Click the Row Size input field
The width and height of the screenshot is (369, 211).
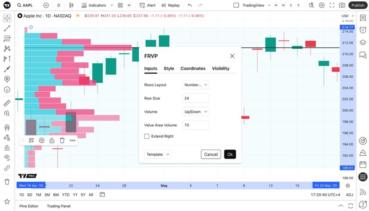tap(196, 98)
